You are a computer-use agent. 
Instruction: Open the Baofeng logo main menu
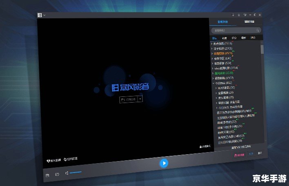point(40,15)
